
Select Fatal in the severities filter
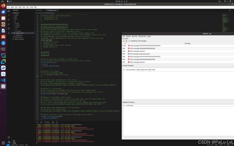[x=153, y=70]
